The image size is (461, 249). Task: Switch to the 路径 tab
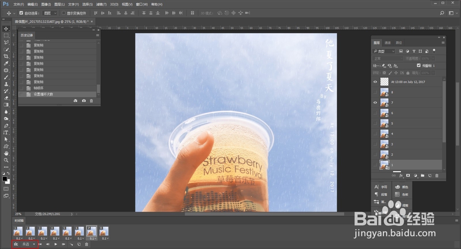tap(399, 43)
